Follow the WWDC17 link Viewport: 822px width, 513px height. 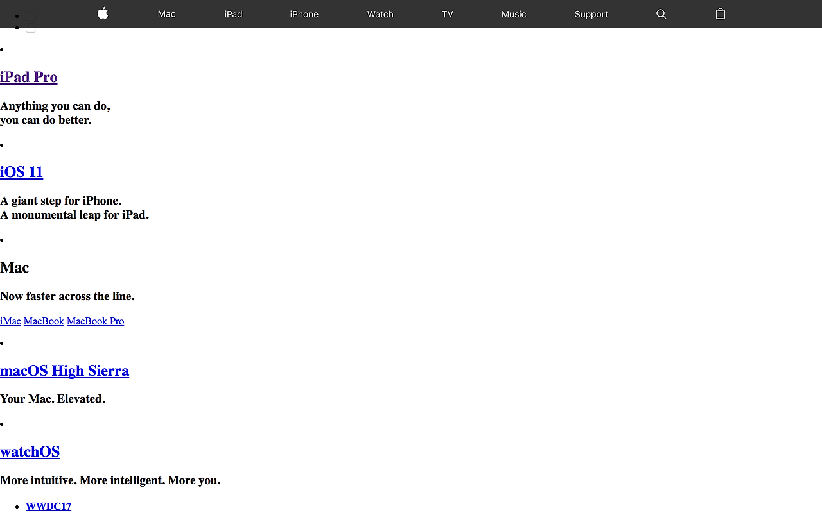tap(48, 507)
